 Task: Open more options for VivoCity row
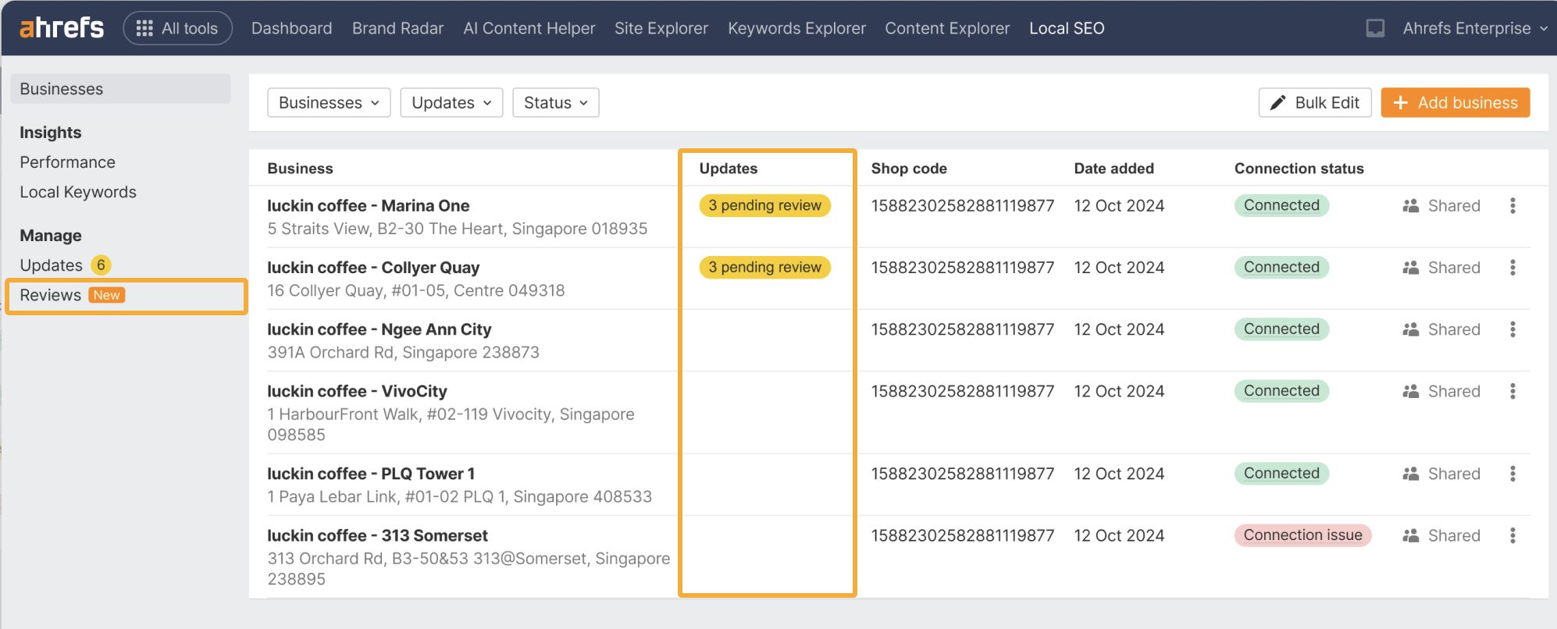click(1512, 391)
